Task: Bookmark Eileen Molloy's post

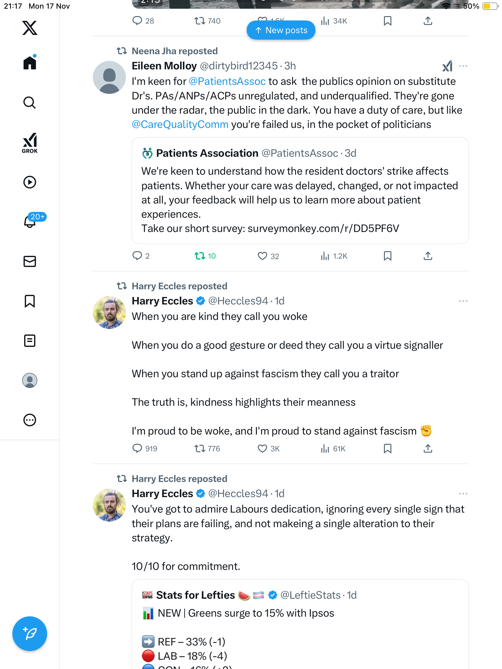Action: point(387,256)
